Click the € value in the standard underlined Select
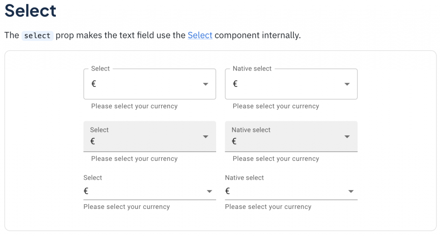 click(86, 191)
